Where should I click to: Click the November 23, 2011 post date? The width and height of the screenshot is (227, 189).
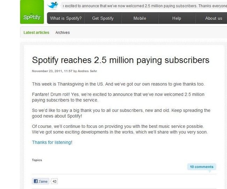click(x=47, y=71)
